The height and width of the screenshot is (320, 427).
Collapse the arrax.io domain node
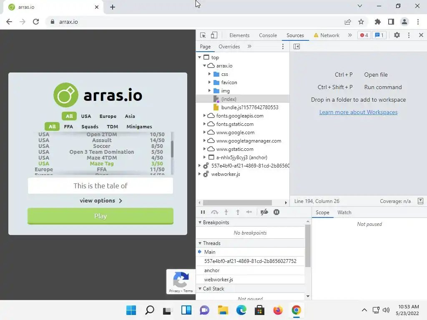(204, 65)
